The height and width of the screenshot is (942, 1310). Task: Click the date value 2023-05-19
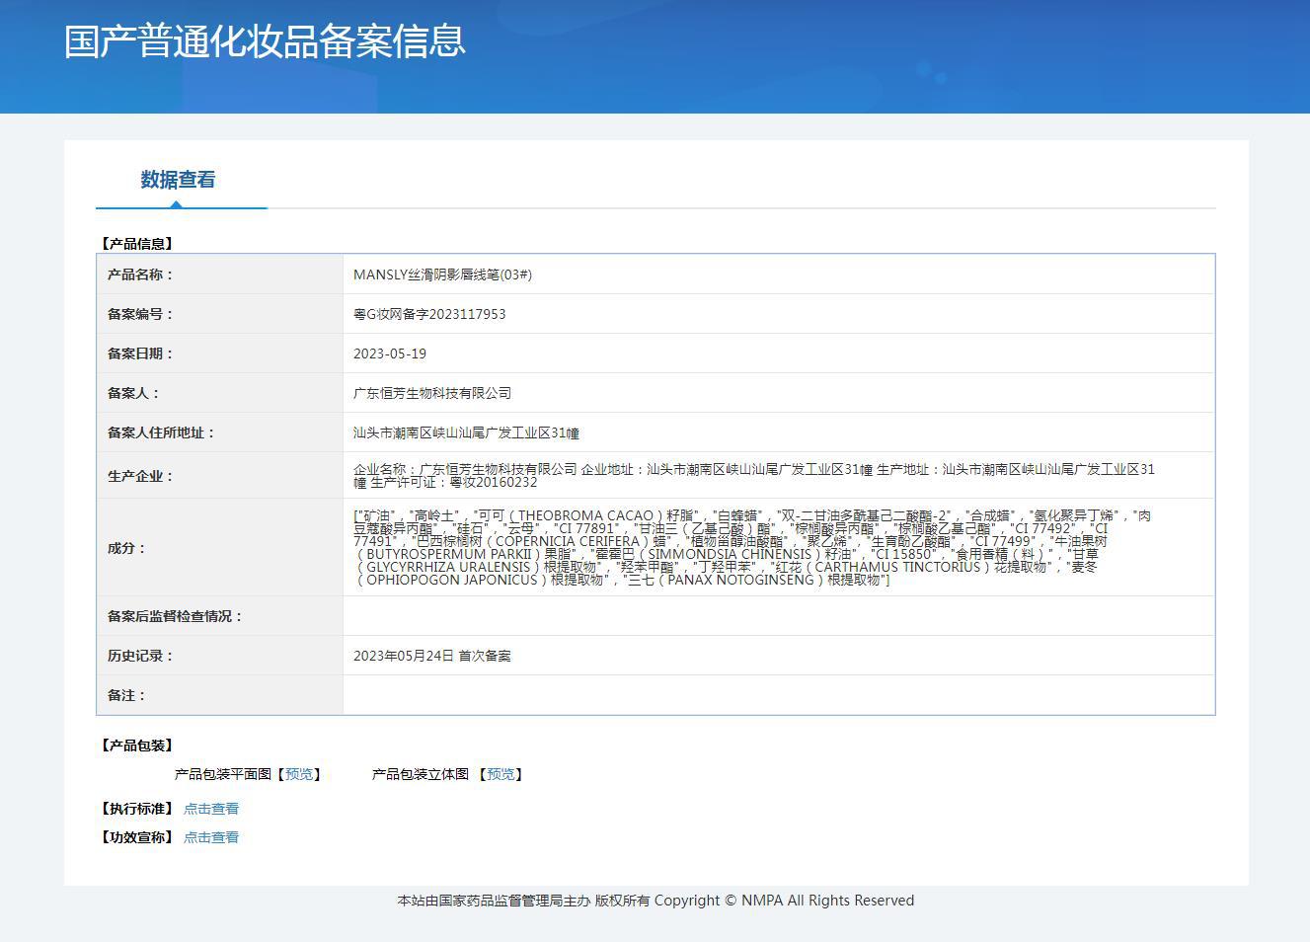(390, 353)
